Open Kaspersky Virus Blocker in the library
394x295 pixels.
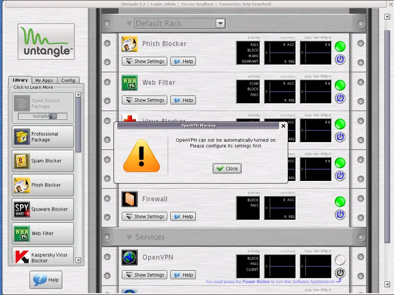[43, 255]
